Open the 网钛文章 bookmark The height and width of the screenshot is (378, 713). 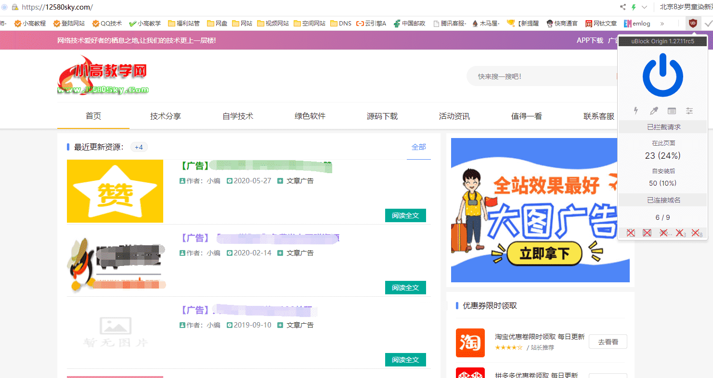[601, 23]
